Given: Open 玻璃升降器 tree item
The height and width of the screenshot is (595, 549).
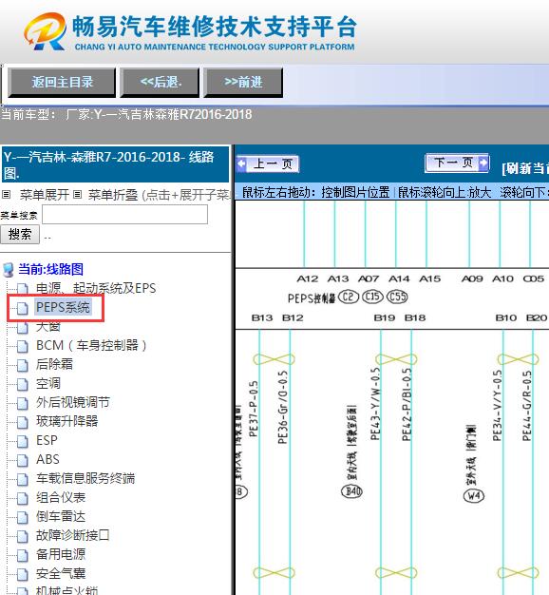Looking at the screenshot, I should tap(67, 421).
